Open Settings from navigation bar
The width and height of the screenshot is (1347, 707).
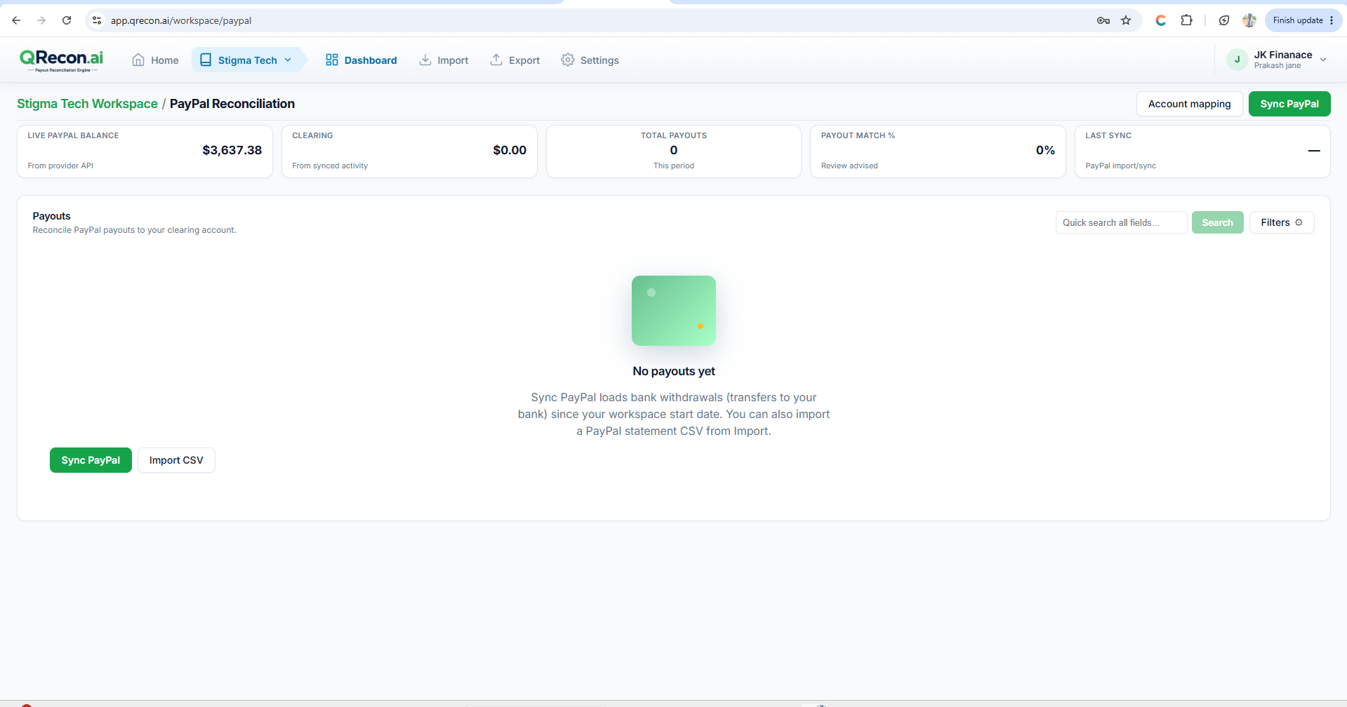(x=590, y=60)
